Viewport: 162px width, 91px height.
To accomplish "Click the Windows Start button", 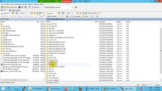I will tap(3, 89).
